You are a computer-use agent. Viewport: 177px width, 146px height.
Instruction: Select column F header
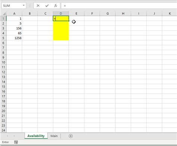[x=92, y=13]
